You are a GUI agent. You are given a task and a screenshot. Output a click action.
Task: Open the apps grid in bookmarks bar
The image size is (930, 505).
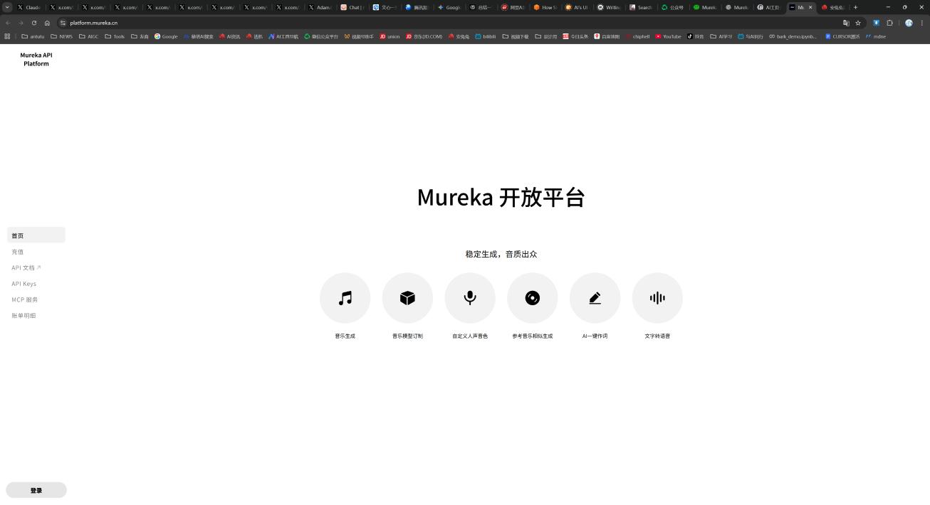(x=7, y=36)
